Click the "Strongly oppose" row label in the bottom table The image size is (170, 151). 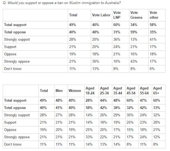pos(17,137)
